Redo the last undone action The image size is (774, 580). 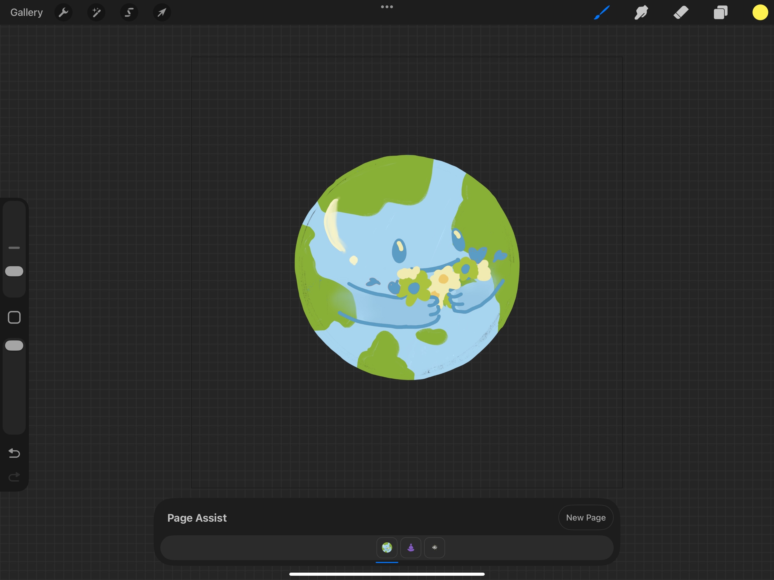point(14,477)
